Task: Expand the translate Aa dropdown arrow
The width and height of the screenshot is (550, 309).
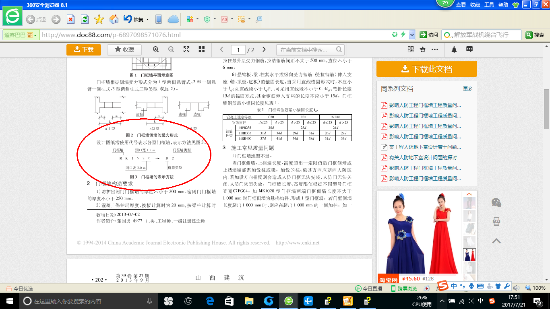Action: 232,19
